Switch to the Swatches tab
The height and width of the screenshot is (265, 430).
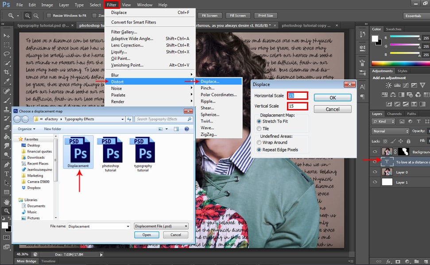click(393, 29)
